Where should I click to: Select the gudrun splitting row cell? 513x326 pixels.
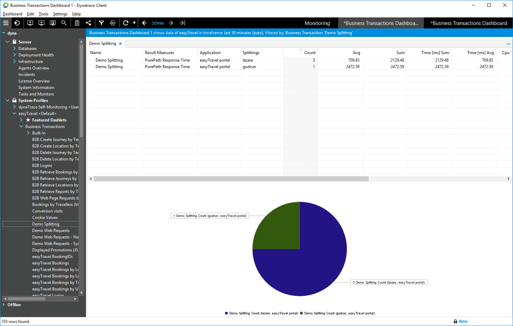point(262,67)
